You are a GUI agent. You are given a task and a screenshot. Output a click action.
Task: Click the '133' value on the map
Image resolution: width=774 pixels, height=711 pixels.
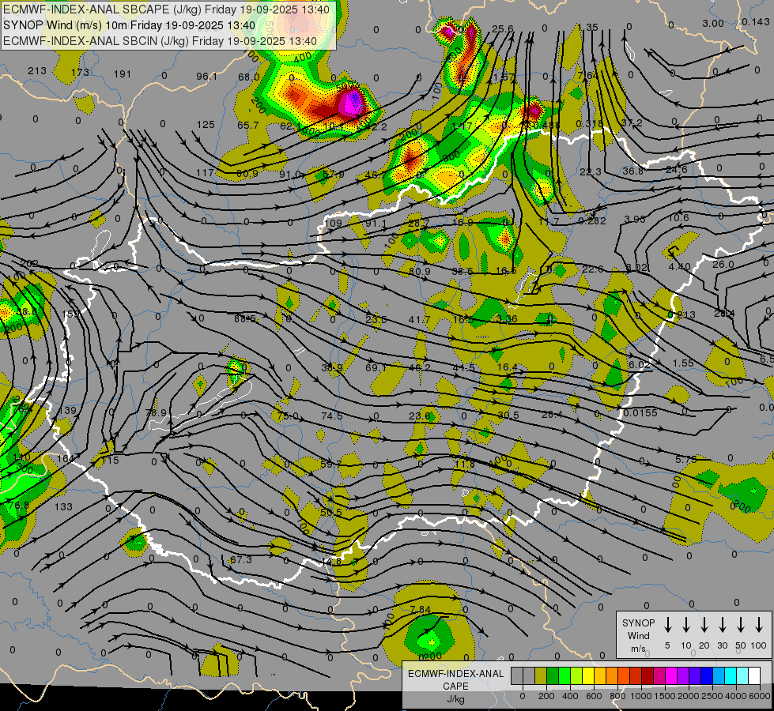click(x=63, y=506)
